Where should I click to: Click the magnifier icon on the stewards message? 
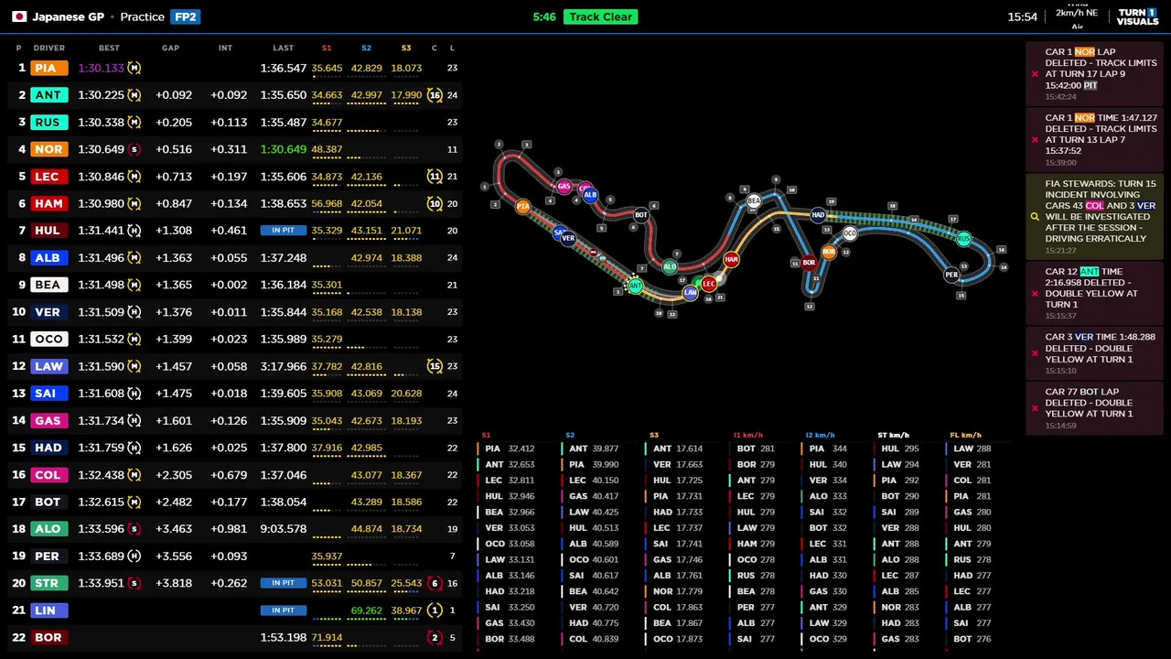pos(1035,217)
